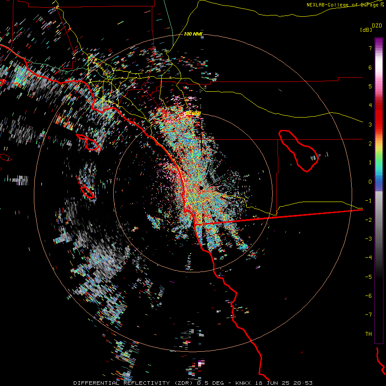This screenshot has width=386, height=386.
Task: Click the black radar site dot at center
Action: point(201,188)
